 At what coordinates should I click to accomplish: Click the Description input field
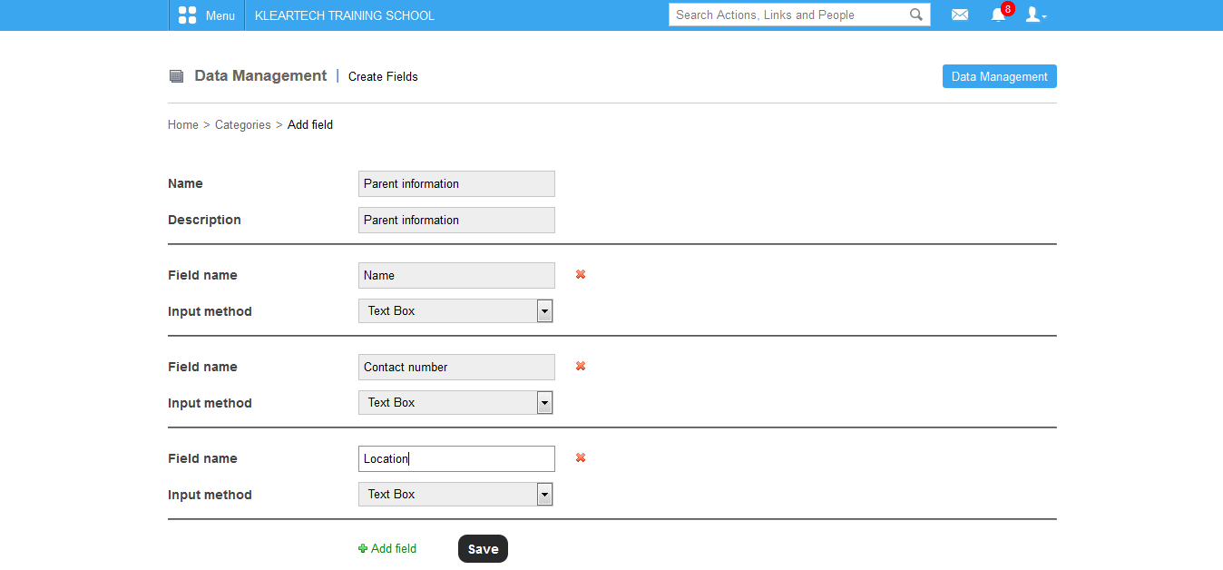point(456,220)
